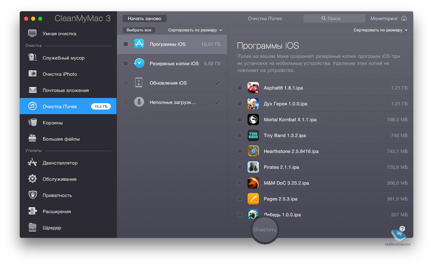Click the Pirates app icon
This screenshot has height=266, width=433.
pos(253,167)
